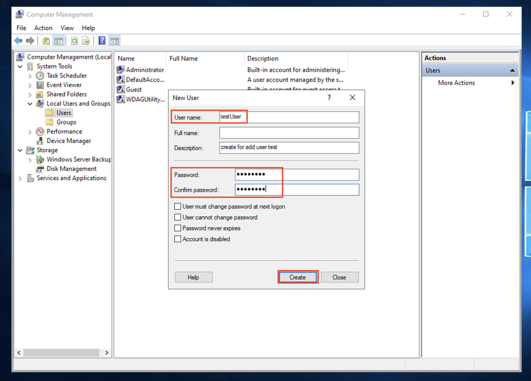
Task: Click the Help button in the dialog
Action: tap(193, 277)
